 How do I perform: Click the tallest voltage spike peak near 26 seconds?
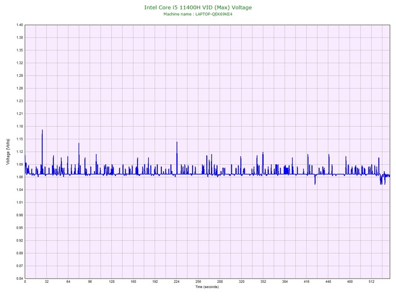click(x=43, y=130)
